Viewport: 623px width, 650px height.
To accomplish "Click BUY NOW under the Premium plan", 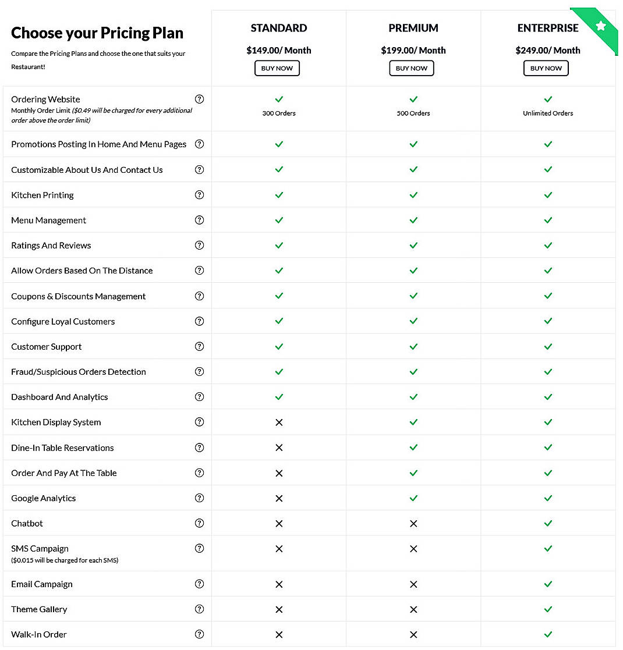I will [x=412, y=68].
